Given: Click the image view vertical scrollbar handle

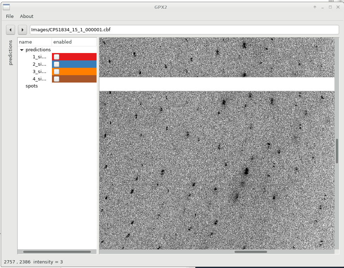Looking at the screenshot, I should [x=337, y=151].
